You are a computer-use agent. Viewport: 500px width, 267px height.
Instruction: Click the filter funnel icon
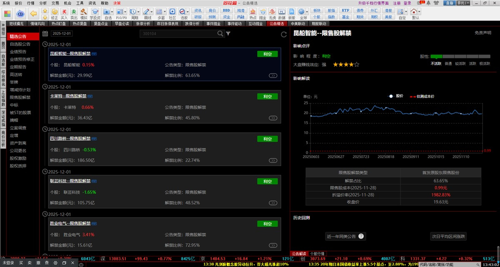click(x=228, y=34)
